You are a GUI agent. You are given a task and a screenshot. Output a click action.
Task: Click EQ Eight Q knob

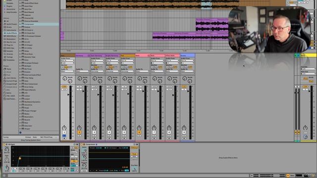(x=6, y=168)
